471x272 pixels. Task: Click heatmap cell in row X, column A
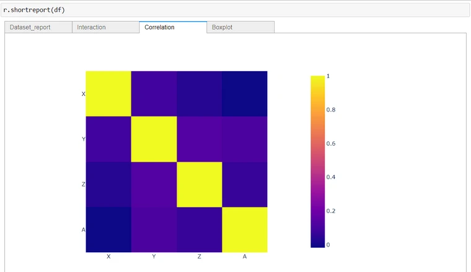point(244,94)
